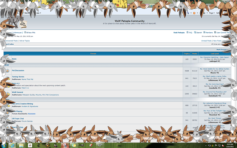Open the Pet Discussion forum

(x=18, y=71)
